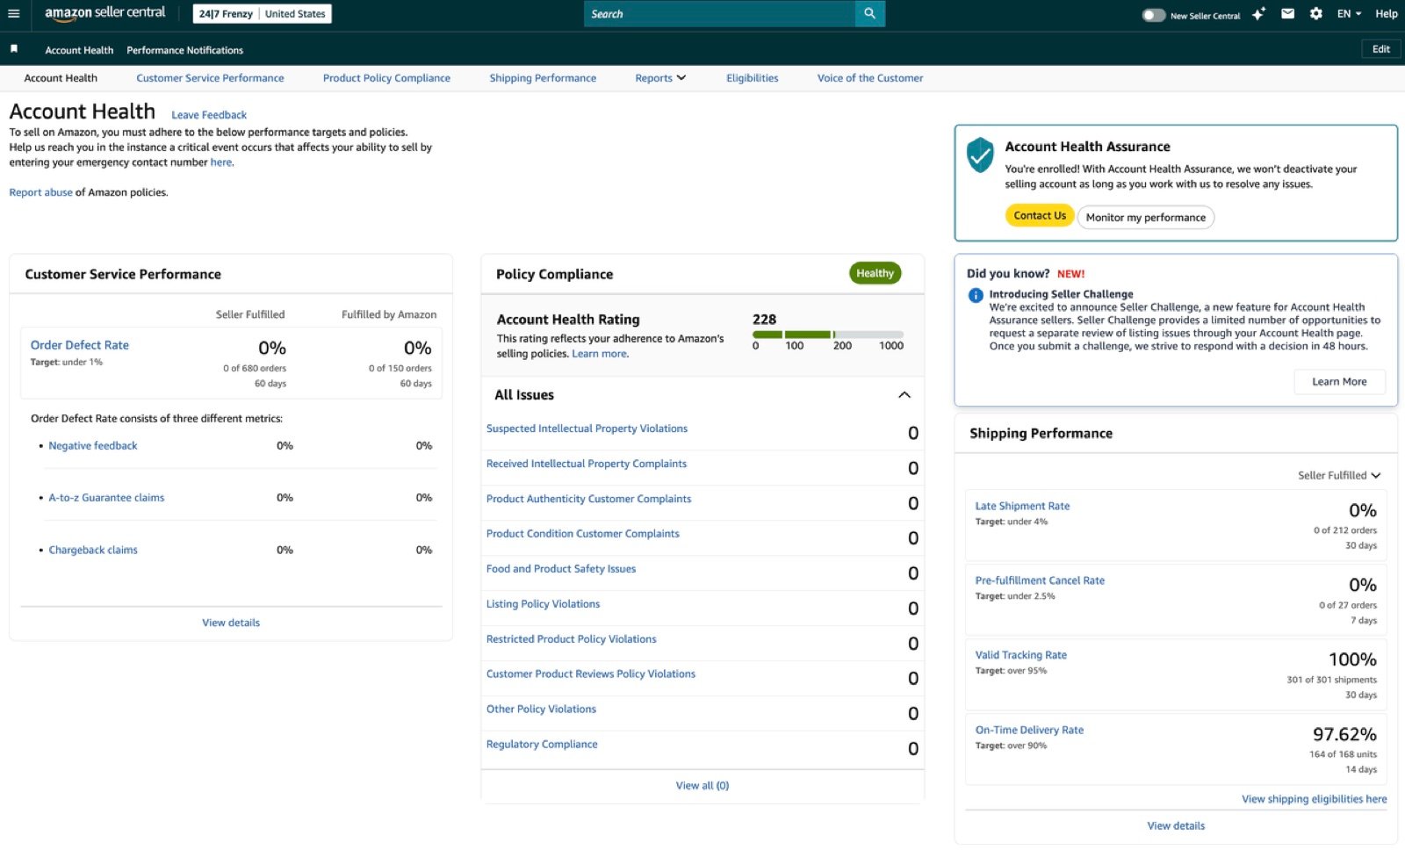Click View all (0) issues link
This screenshot has width=1405, height=850.
pos(702,786)
